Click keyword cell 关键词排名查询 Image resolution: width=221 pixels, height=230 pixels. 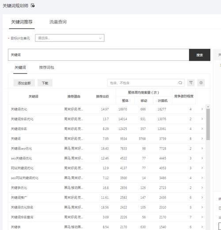coord(22,217)
